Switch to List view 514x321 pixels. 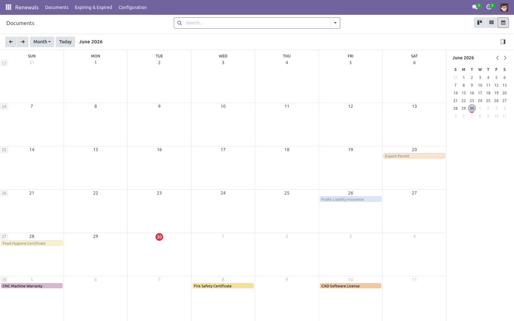click(x=492, y=22)
